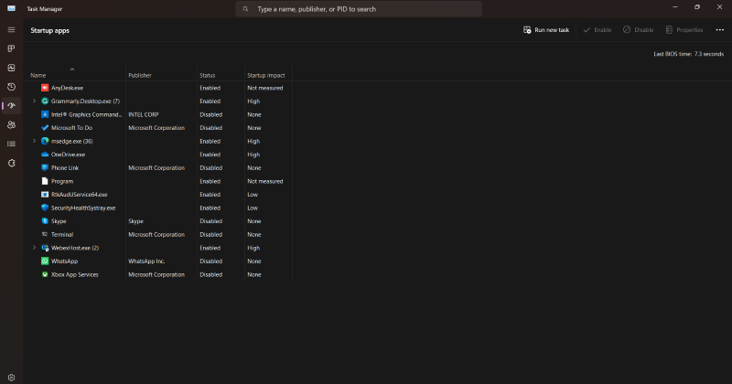Open Properties from the toolbar
The width and height of the screenshot is (732, 384).
(x=684, y=30)
